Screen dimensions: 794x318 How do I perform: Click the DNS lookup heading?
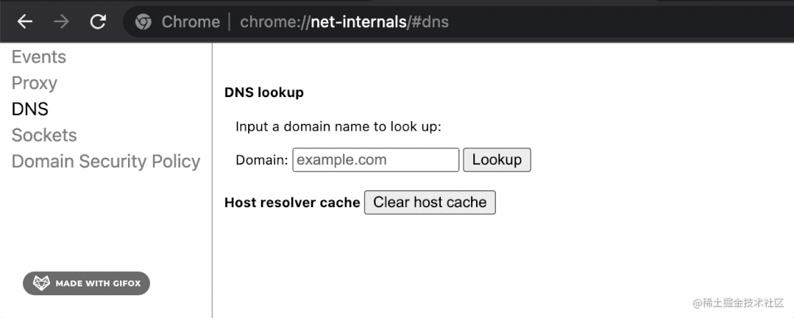[263, 93]
